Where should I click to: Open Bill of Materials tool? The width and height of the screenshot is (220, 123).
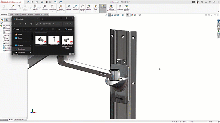coord(89,8)
